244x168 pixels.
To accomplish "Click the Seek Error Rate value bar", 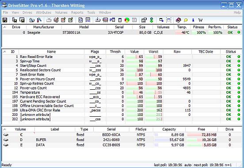I will point(135,75).
